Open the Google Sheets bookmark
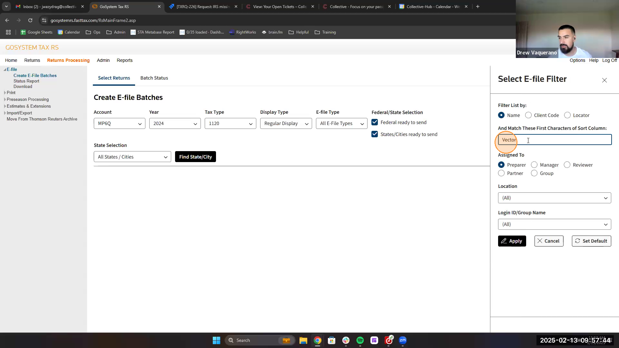Image resolution: width=619 pixels, height=348 pixels. pos(36,32)
